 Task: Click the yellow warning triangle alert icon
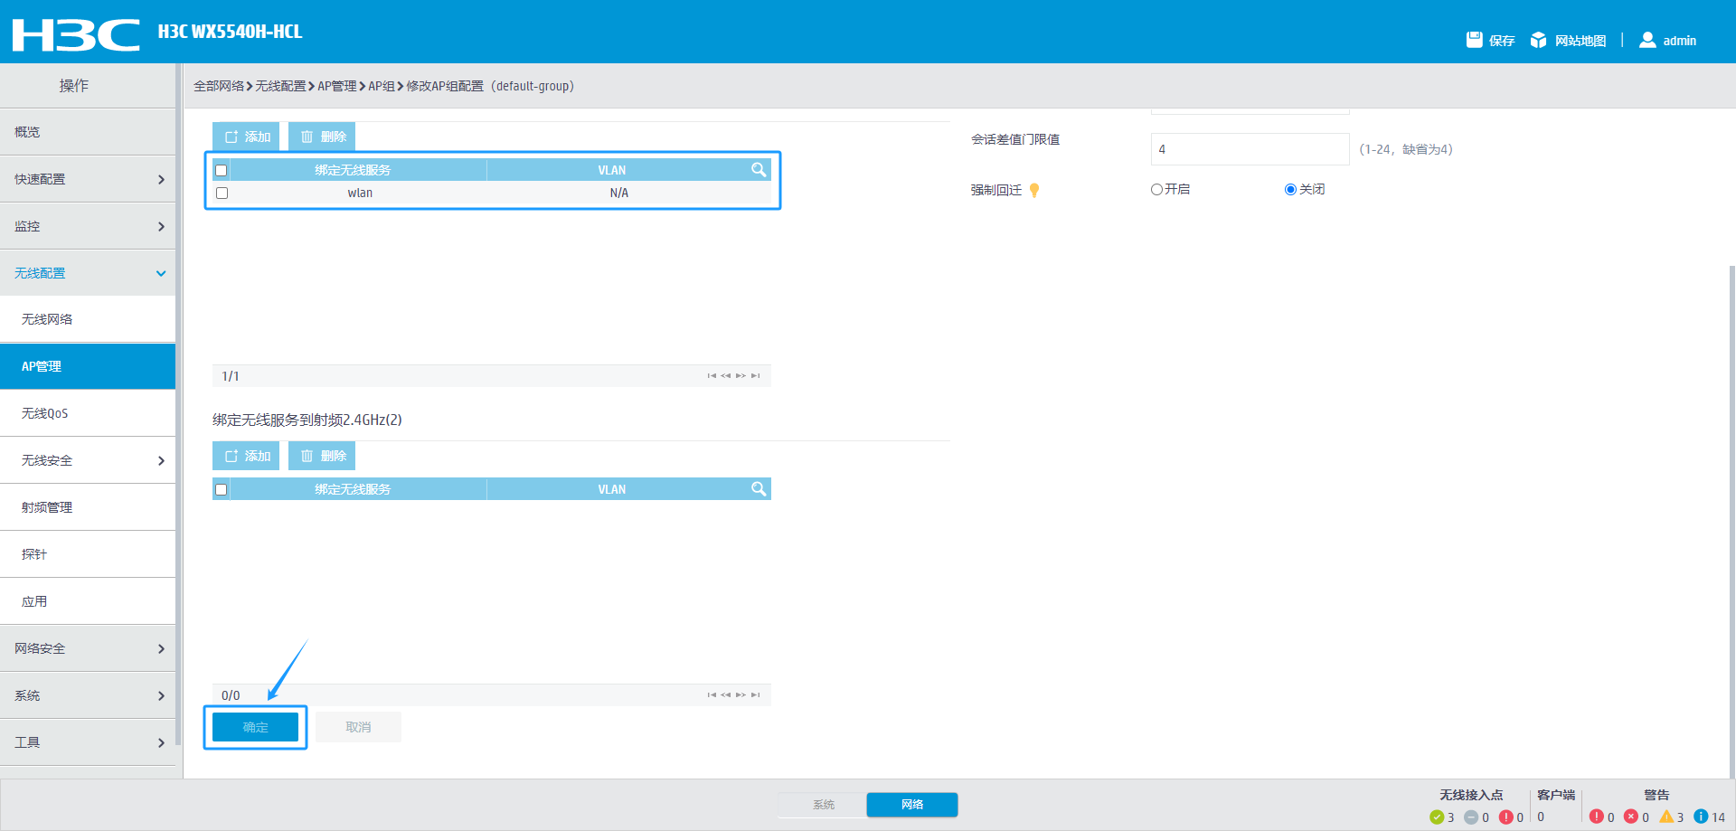[1665, 817]
